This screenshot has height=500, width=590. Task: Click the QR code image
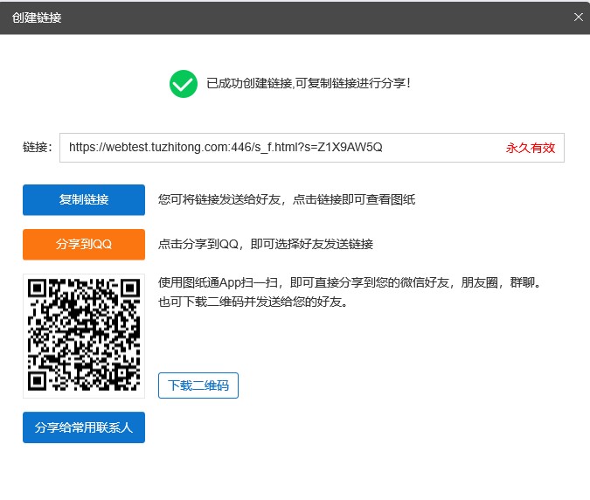(84, 336)
